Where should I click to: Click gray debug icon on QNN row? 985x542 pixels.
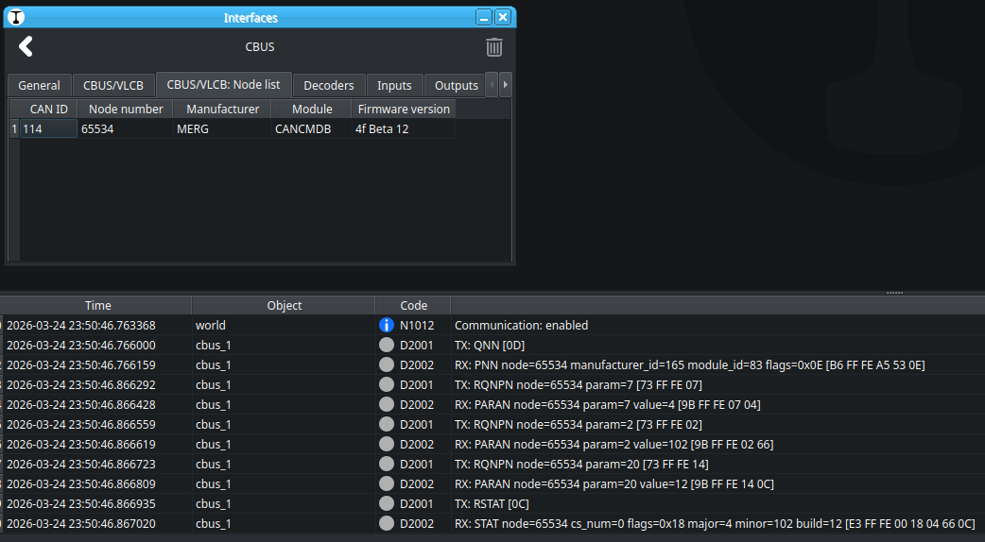point(386,345)
